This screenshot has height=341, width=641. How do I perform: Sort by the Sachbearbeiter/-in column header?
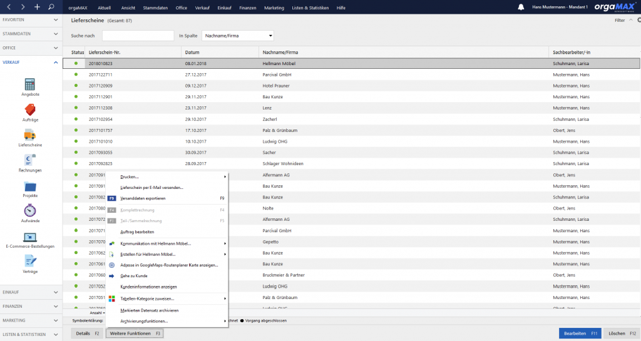tap(595, 53)
